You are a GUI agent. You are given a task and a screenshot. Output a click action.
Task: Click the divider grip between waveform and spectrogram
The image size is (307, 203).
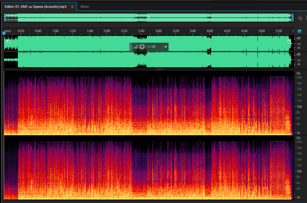click(x=160, y=69)
